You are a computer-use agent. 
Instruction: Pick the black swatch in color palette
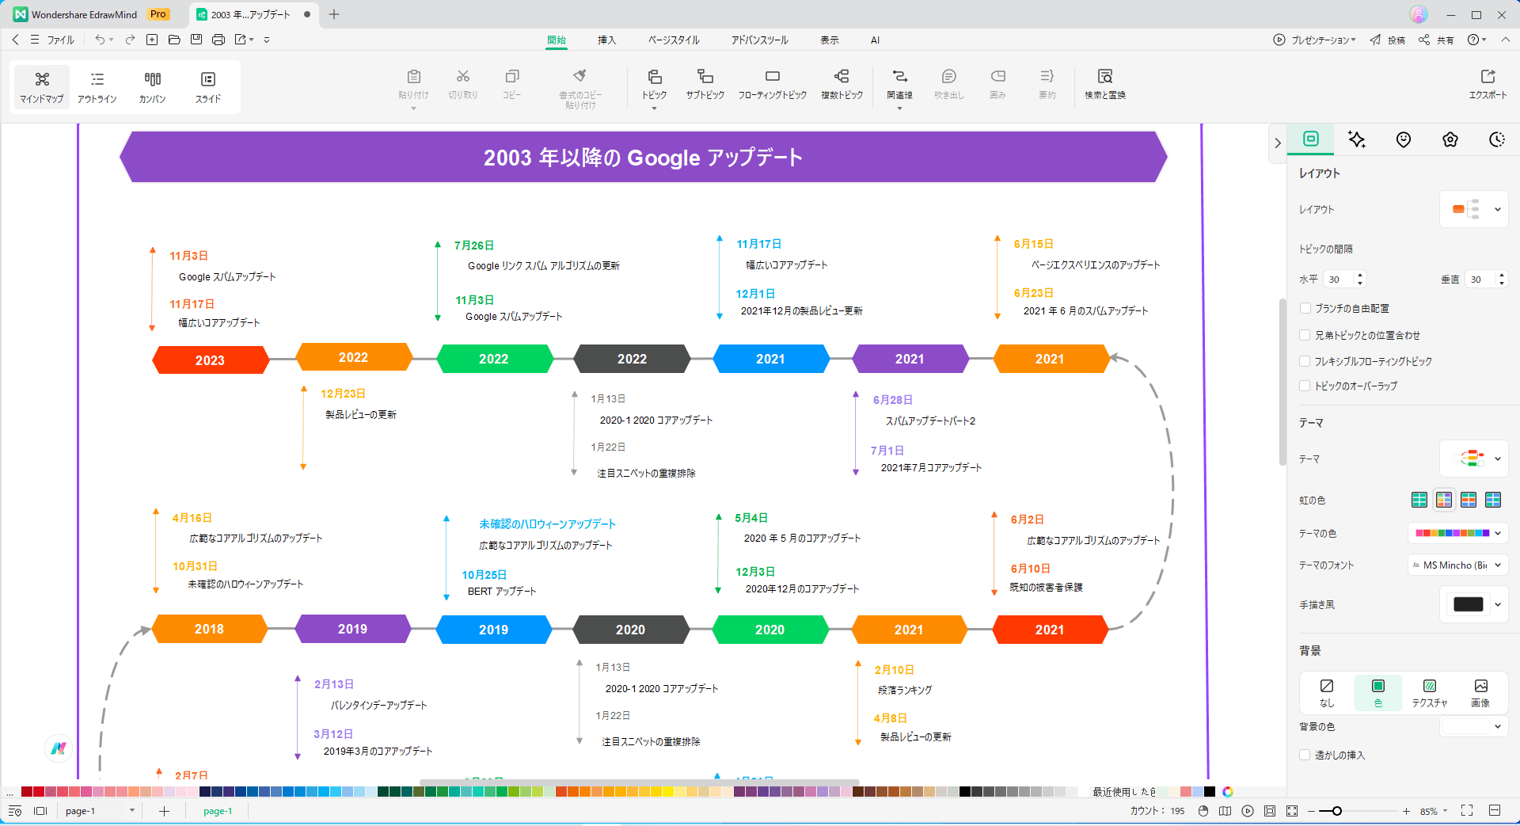965,791
